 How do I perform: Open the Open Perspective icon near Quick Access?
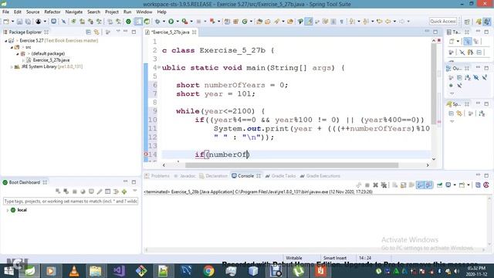pyautogui.click(x=467, y=22)
